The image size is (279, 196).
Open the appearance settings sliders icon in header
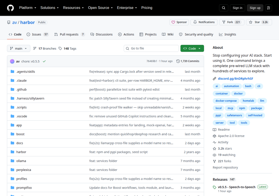click(x=268, y=8)
